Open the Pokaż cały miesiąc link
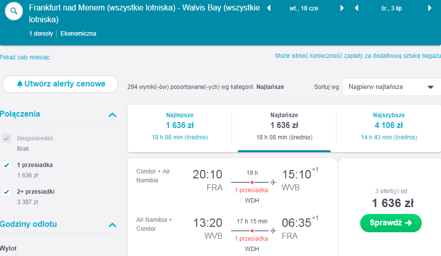 point(25,57)
